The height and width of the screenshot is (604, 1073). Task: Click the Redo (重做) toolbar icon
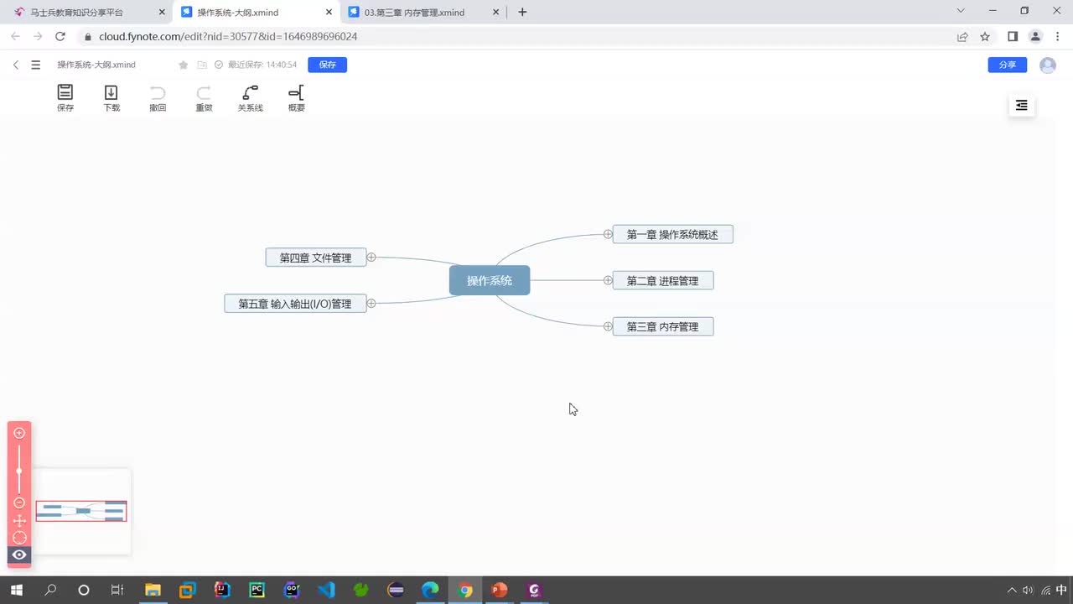(x=204, y=97)
